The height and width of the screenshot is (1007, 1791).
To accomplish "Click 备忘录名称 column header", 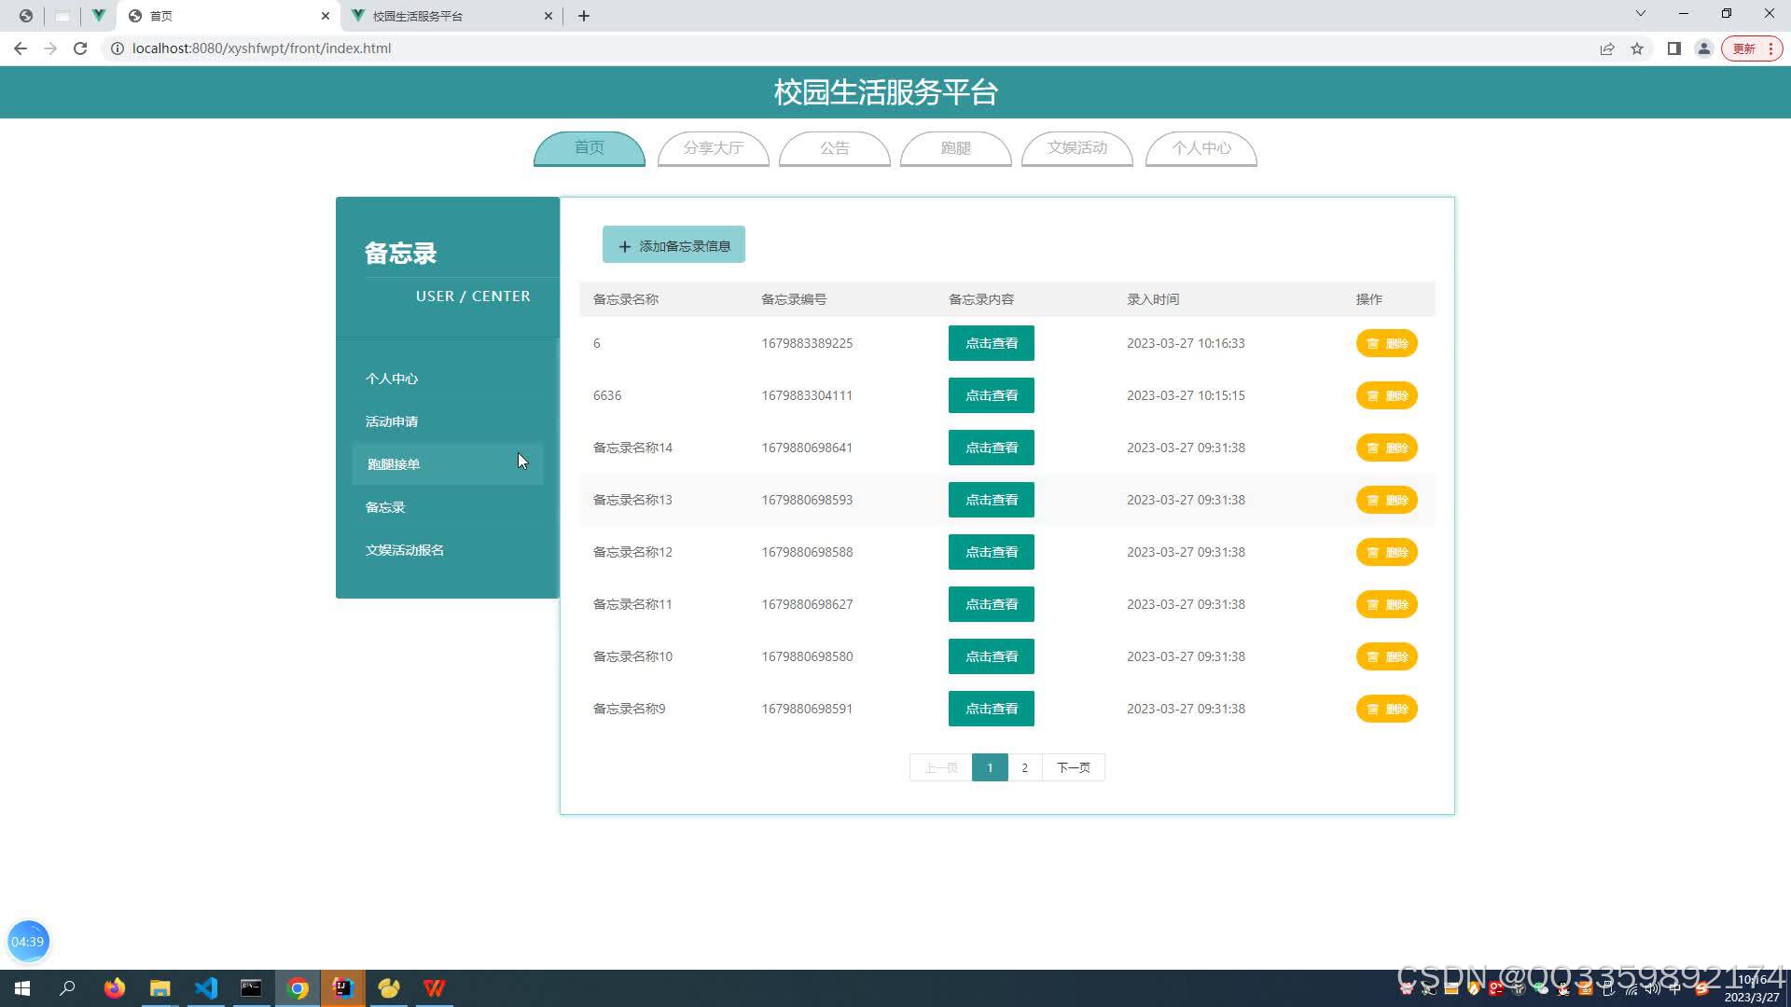I will point(626,299).
